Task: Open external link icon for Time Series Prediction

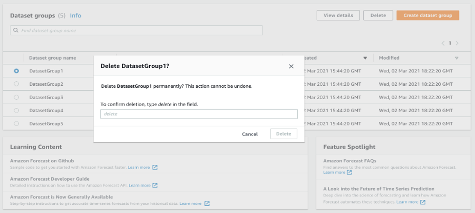Action: point(422,202)
